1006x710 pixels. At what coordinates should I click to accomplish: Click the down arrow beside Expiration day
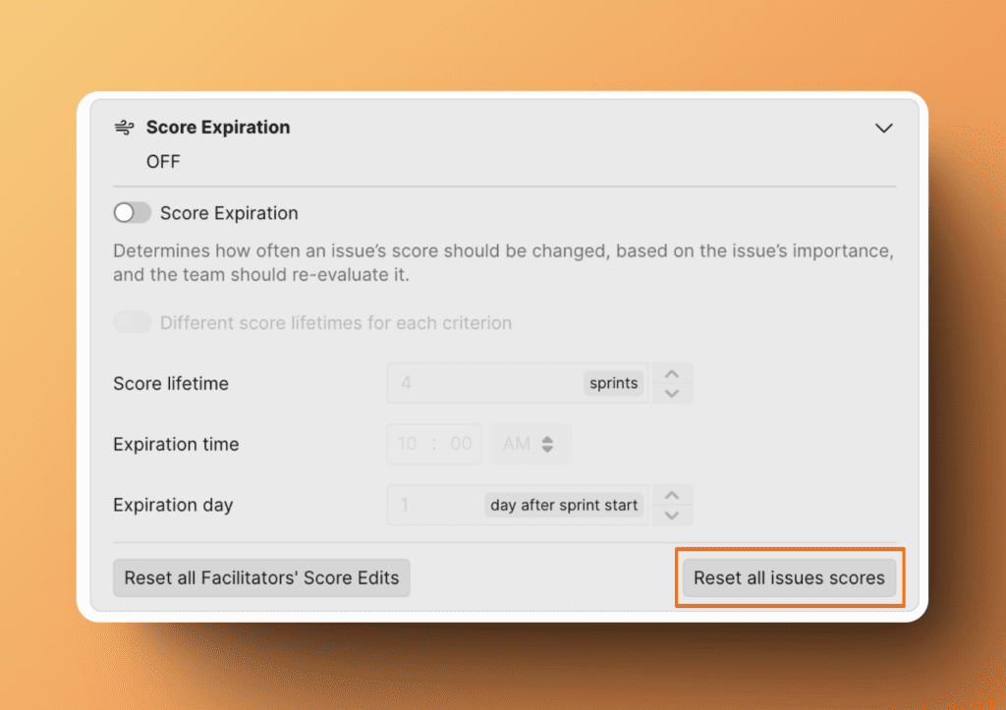(672, 514)
